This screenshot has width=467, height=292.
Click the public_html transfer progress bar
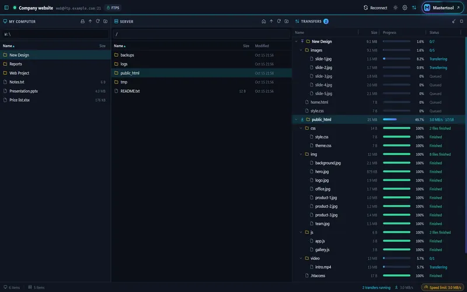(396, 120)
